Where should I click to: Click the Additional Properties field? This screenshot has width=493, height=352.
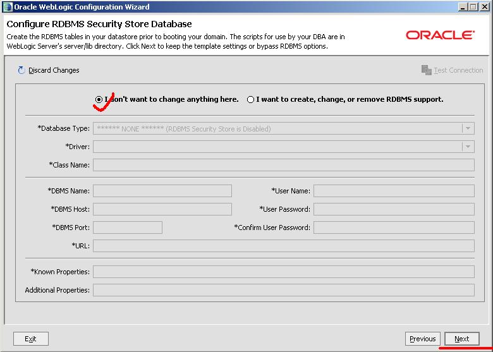tap(284, 290)
